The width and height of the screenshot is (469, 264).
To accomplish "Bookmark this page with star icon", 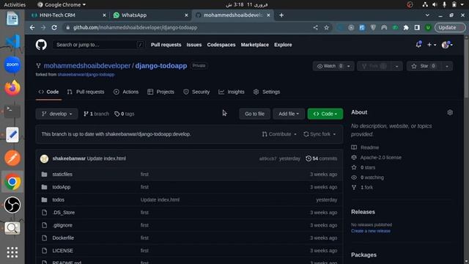I will [x=326, y=28].
